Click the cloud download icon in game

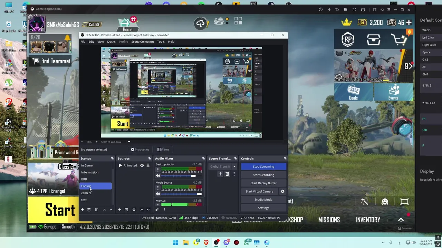200,23
